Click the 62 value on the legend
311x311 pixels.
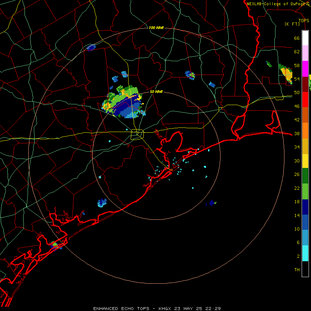pos(297,52)
